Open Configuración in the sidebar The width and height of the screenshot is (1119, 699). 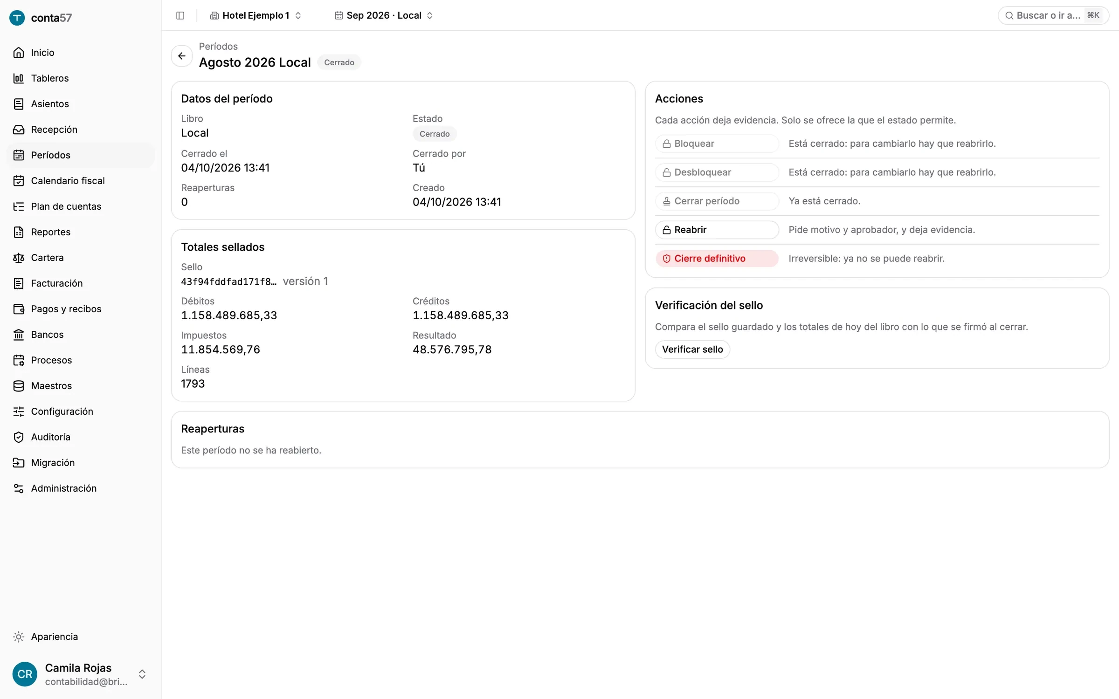(x=80, y=411)
